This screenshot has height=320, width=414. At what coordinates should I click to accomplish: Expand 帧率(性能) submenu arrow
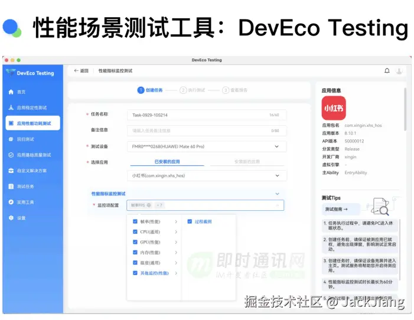(176, 221)
